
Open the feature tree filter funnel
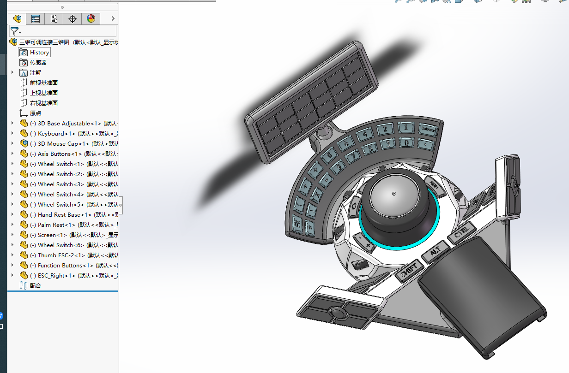(x=15, y=31)
